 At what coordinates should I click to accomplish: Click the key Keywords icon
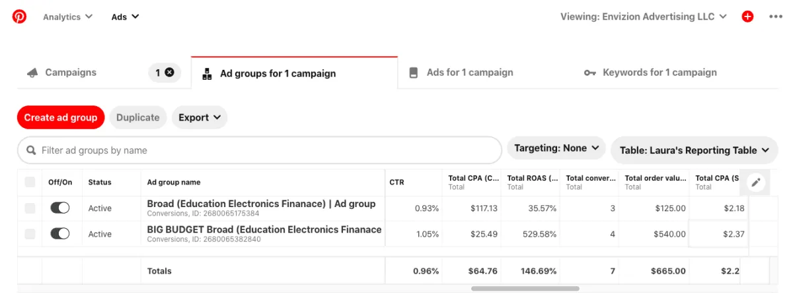click(x=590, y=73)
